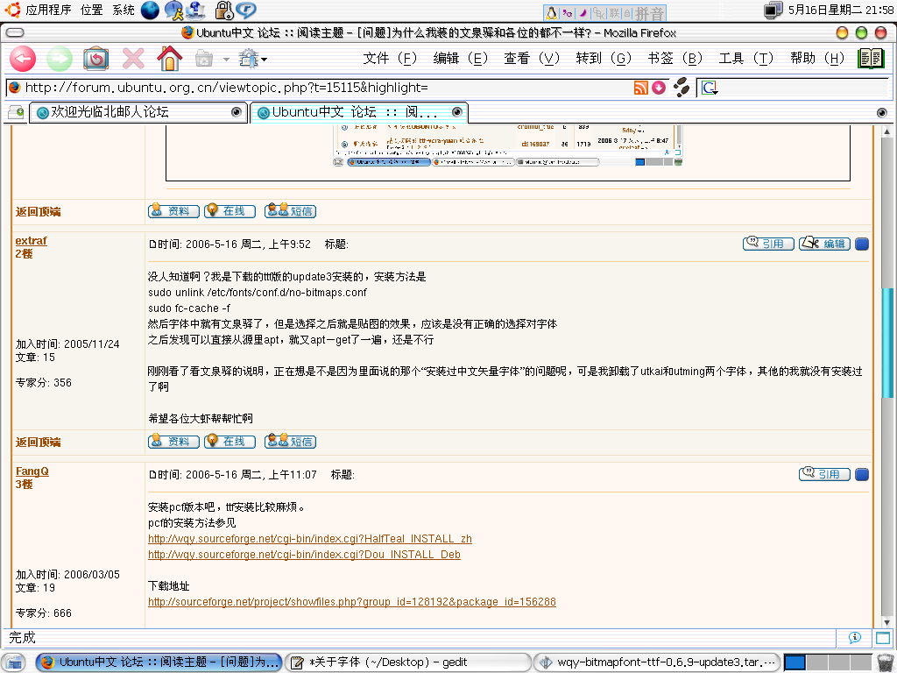Click the 拼音 input method indicator

tap(650, 12)
